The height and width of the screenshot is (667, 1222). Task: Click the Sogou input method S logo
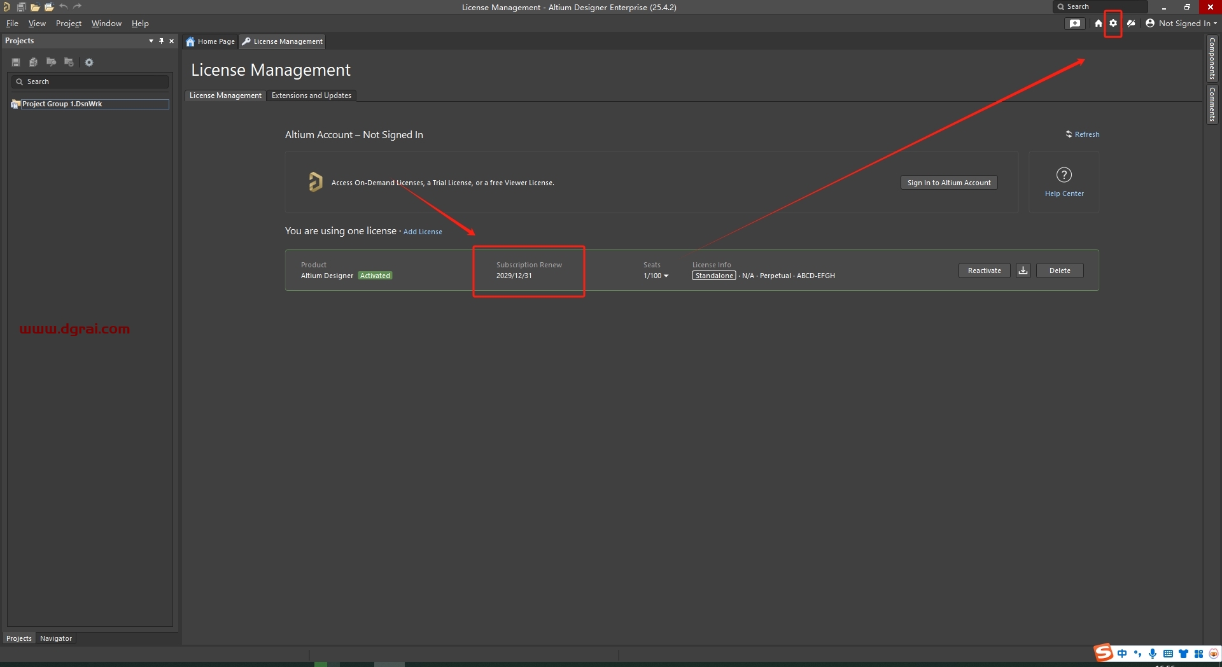click(x=1104, y=652)
